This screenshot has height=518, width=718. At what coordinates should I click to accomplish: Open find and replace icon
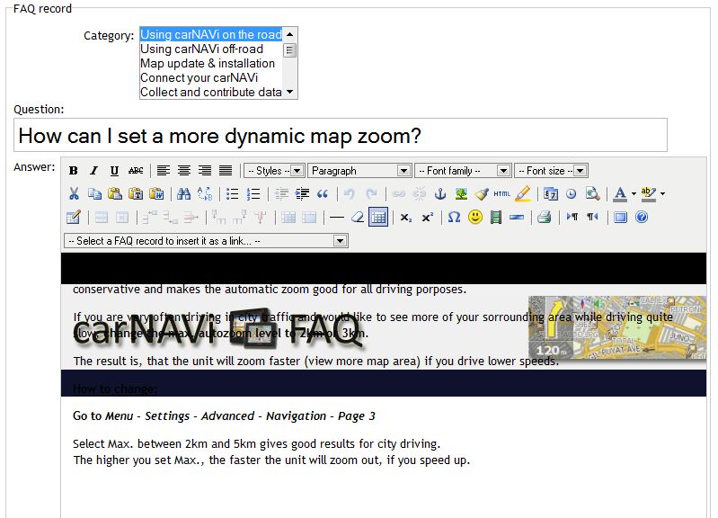(x=205, y=194)
